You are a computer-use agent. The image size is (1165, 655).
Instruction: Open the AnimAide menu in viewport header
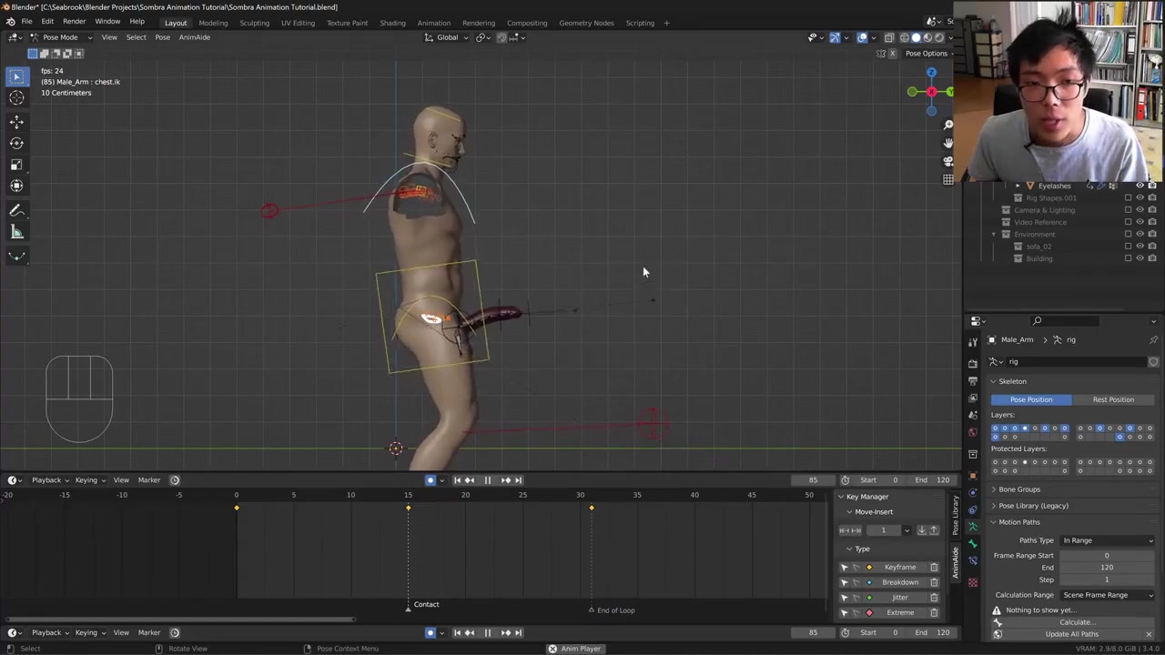click(x=194, y=37)
